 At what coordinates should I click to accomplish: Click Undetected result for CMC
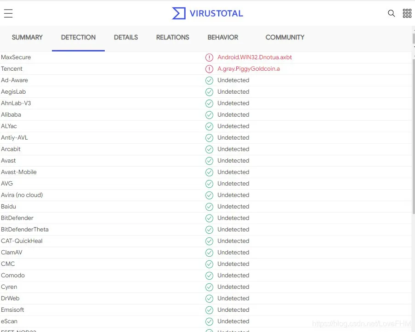pos(233,264)
